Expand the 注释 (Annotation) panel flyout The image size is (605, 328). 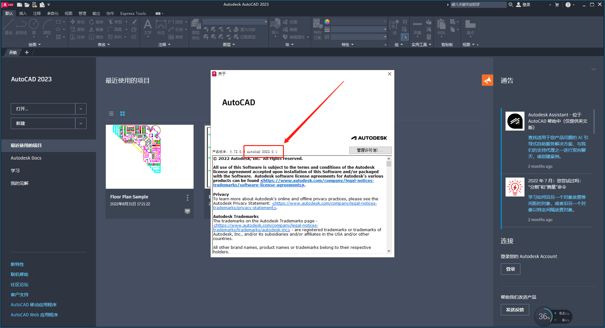pos(165,45)
